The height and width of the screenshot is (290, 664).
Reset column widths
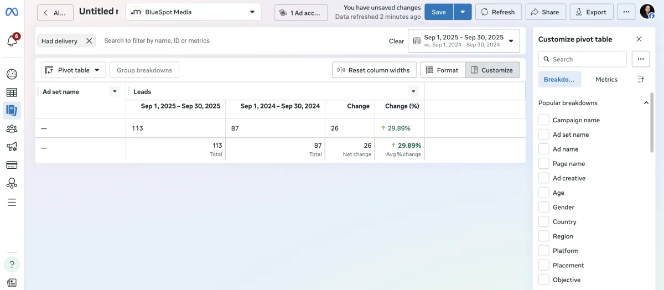[x=374, y=70]
